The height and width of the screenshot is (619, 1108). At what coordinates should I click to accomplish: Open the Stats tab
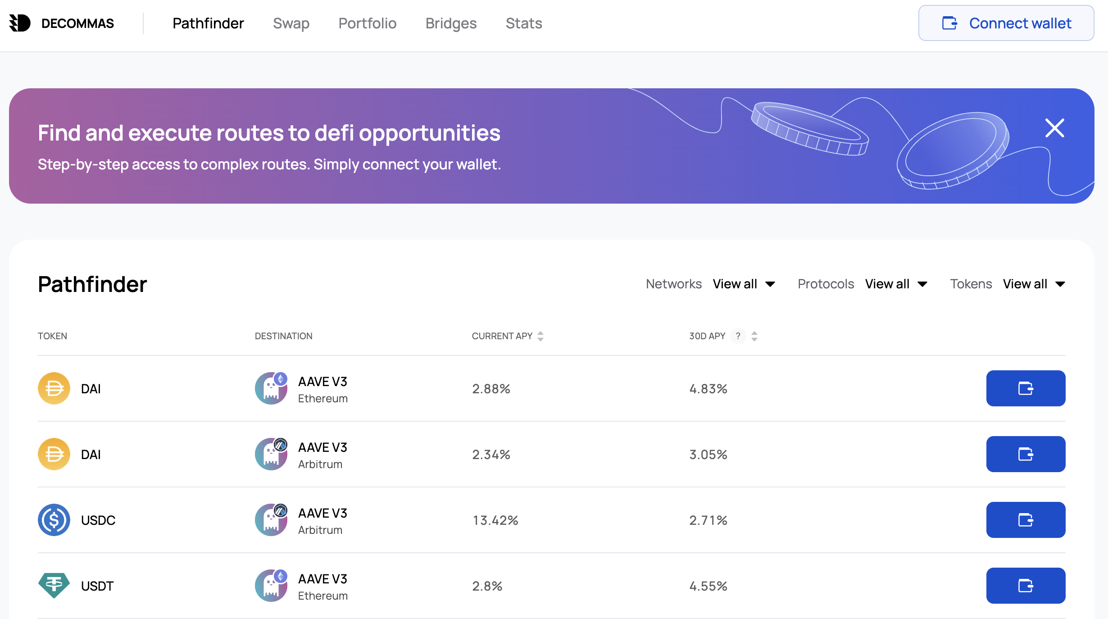click(x=524, y=23)
